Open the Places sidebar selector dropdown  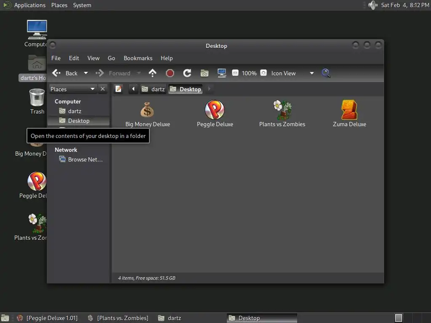pos(72,89)
